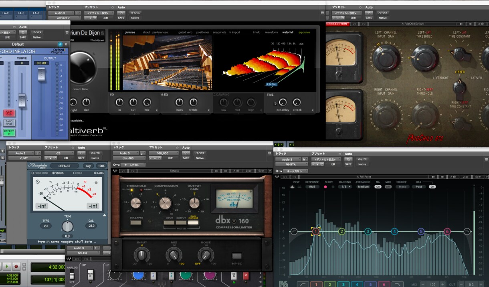Click the Inflator CLIP 0 dB button
489x287 pixels.
pos(9,113)
